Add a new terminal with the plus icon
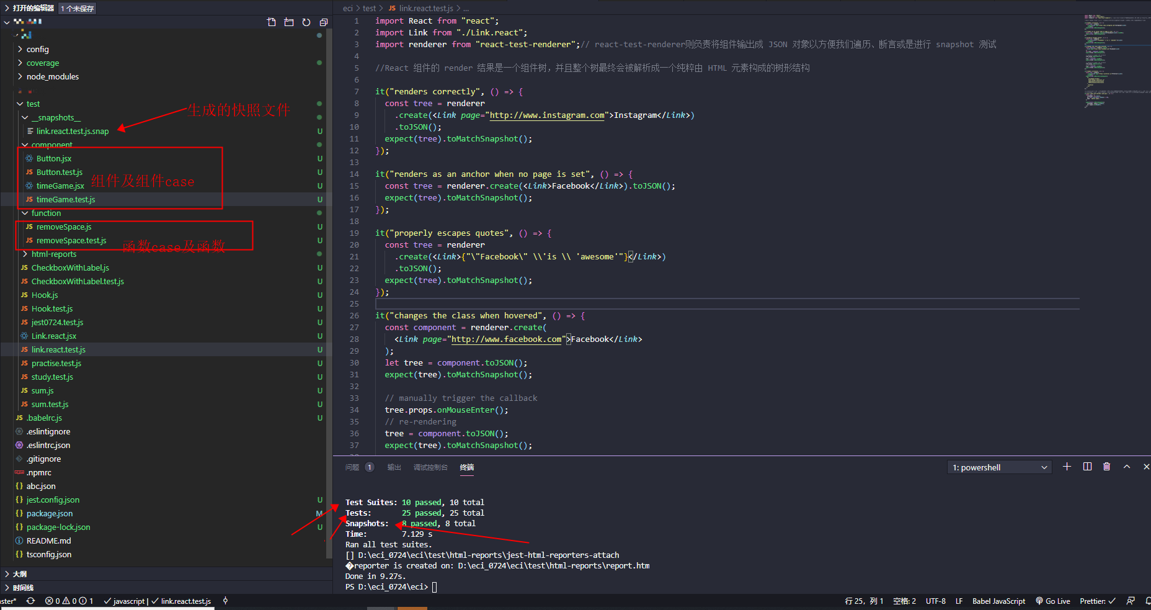 1067,467
